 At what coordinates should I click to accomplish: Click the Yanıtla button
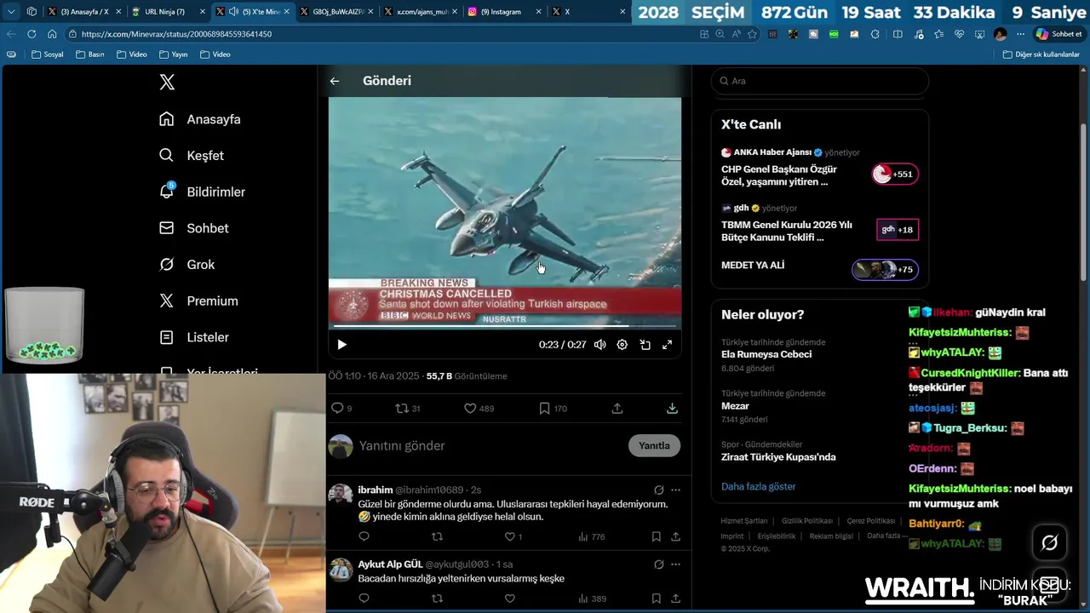(x=654, y=445)
